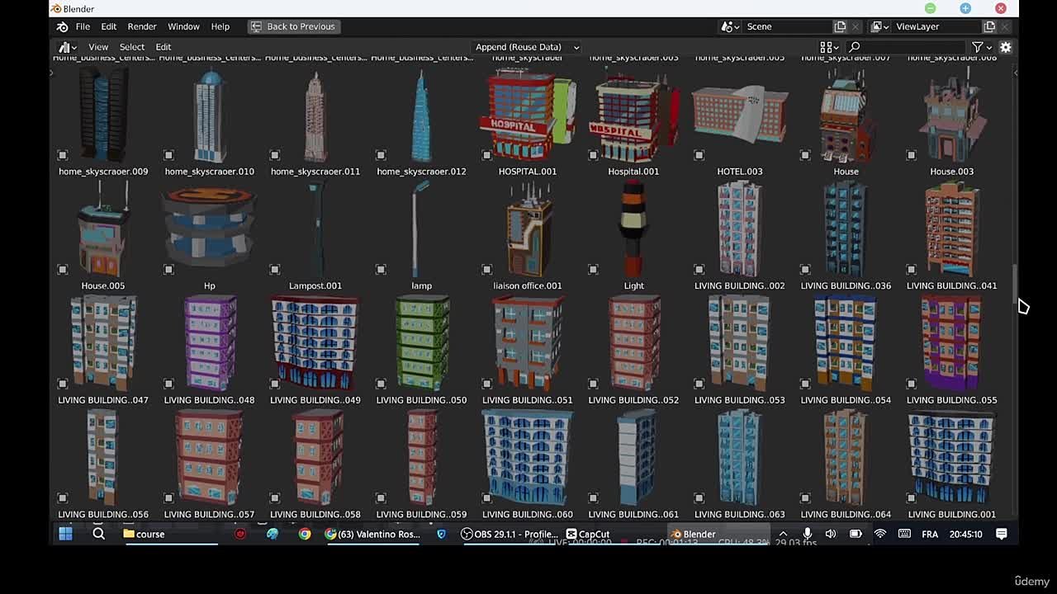This screenshot has height=594, width=1057.
Task: Open the Render menu
Action: click(141, 26)
